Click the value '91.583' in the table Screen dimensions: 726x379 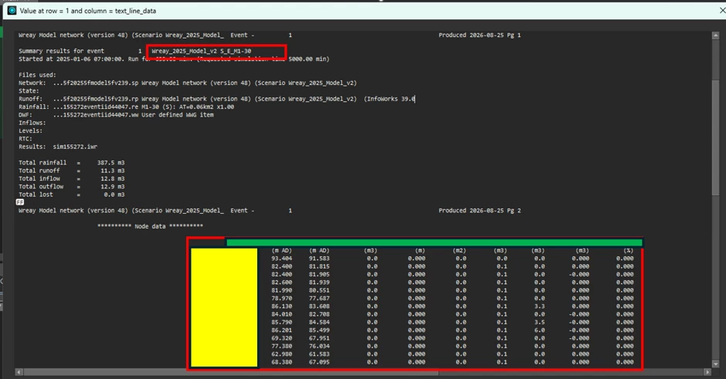[319, 259]
